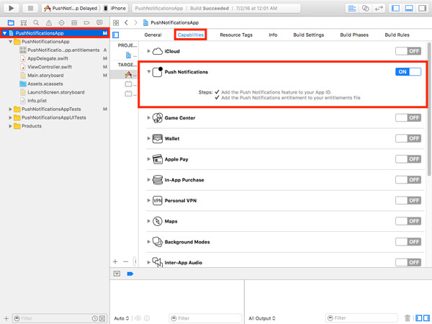Screen dimensions: 432x324
Task: Open the Debug navigator
Action: 74,22
